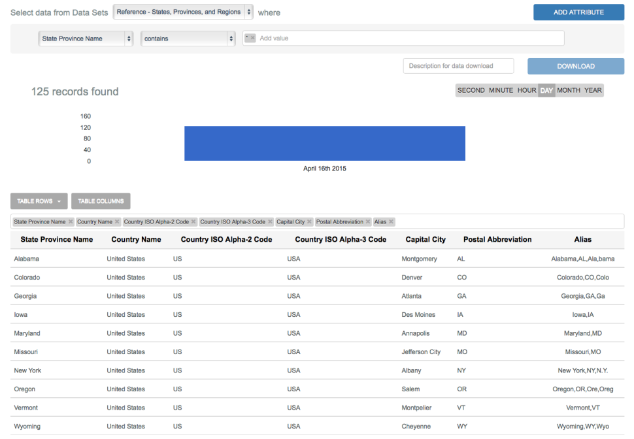The image size is (634, 439).
Task: Open the Data Sets dropdown
Action: coord(183,12)
